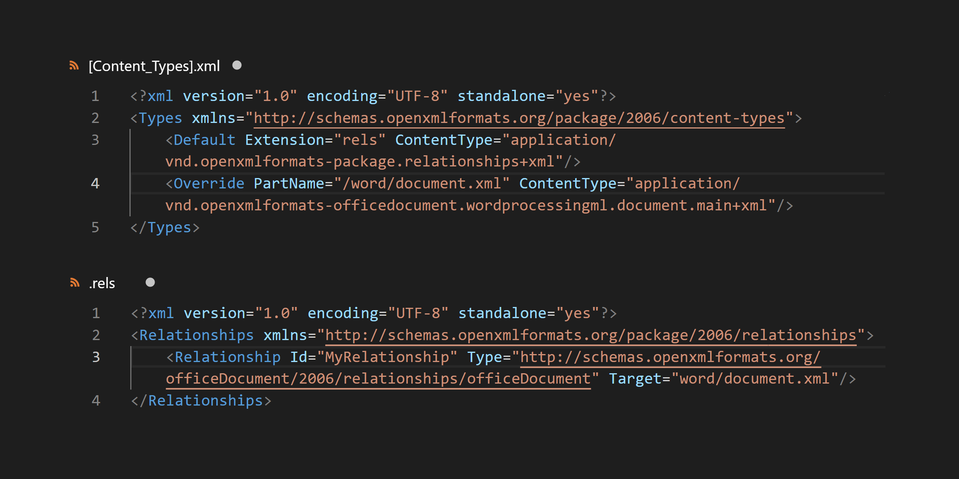The width and height of the screenshot is (959, 479).
Task: Click the Default tag name
Action: click(204, 140)
